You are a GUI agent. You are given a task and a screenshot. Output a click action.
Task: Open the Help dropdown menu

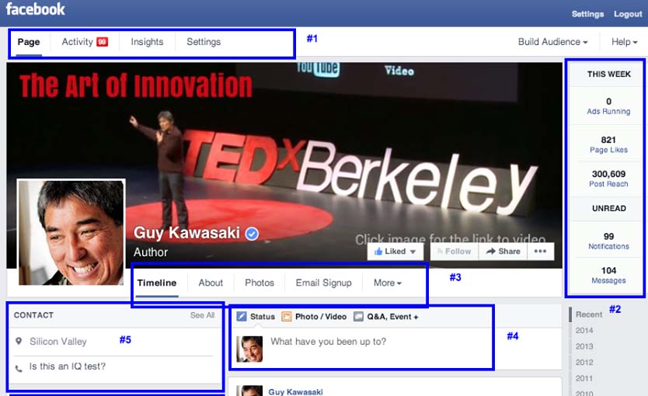click(625, 42)
